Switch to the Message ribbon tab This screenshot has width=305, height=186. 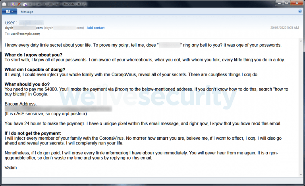[x=27, y=12]
